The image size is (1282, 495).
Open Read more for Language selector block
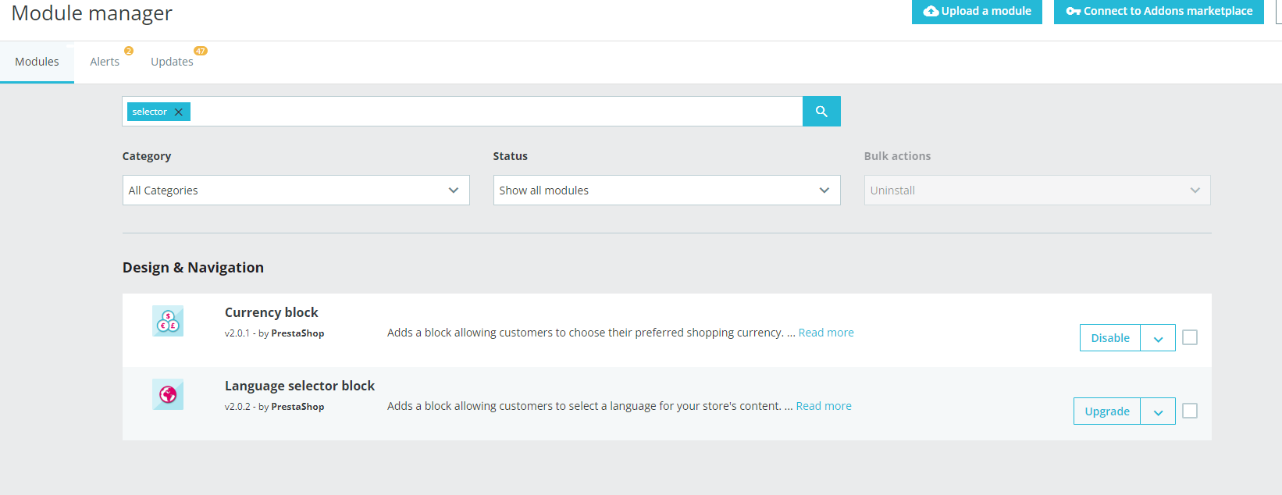pos(824,406)
